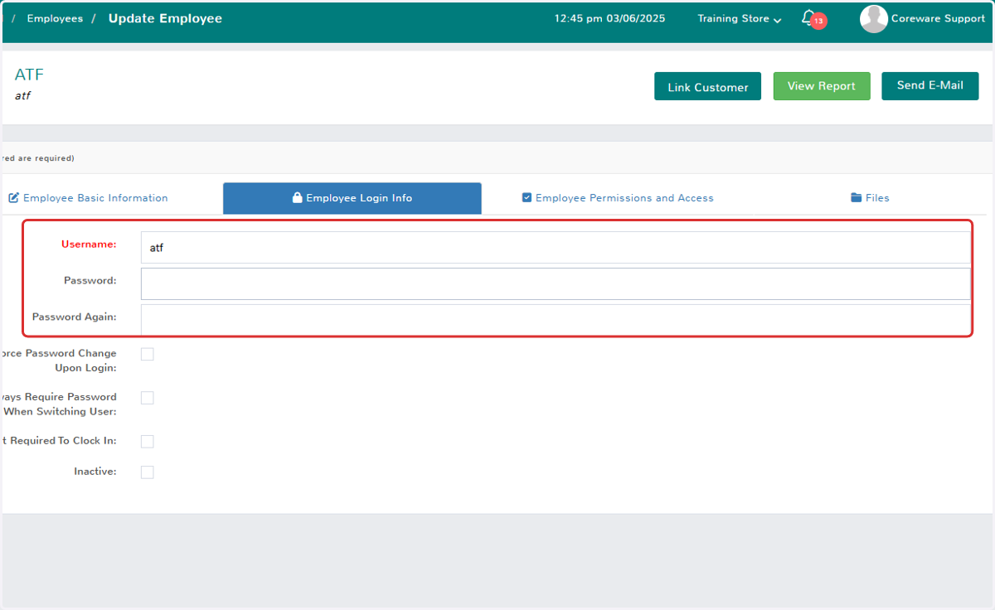This screenshot has width=995, height=610.
Task: Switch to Employee Permissions and Access tab
Action: coord(618,198)
